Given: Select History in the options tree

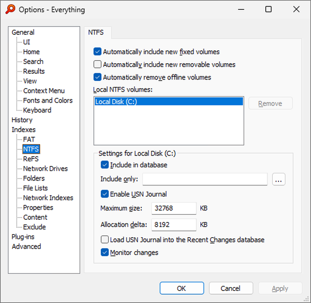Looking at the screenshot, I should click(22, 120).
